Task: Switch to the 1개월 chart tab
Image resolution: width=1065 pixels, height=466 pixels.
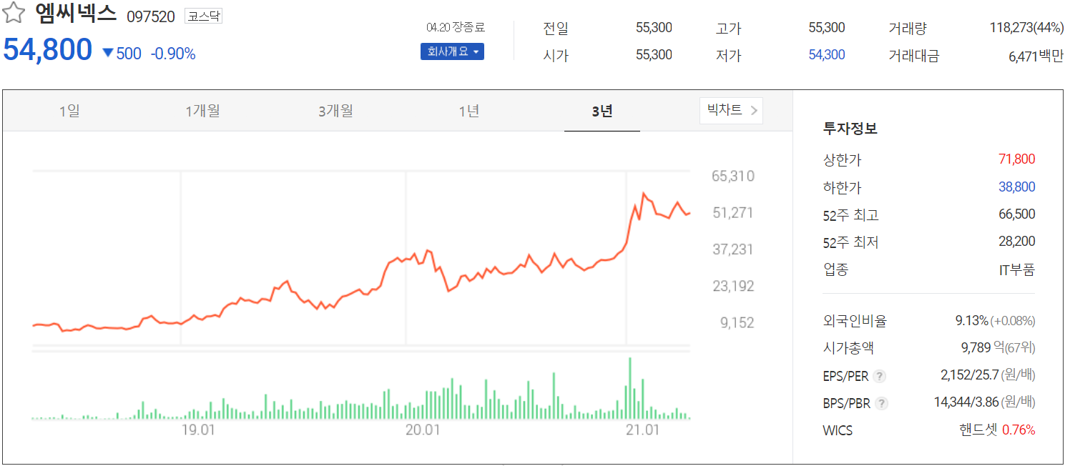Action: [202, 111]
